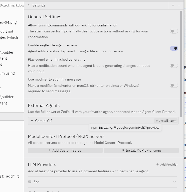Click the External Agents heading

pos(44,105)
